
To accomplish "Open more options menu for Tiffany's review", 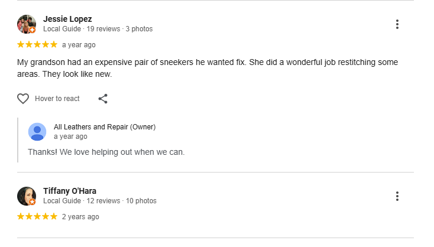I will click(397, 196).
